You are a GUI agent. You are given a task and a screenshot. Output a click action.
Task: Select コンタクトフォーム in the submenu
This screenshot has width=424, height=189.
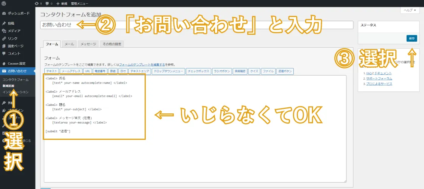(15, 80)
